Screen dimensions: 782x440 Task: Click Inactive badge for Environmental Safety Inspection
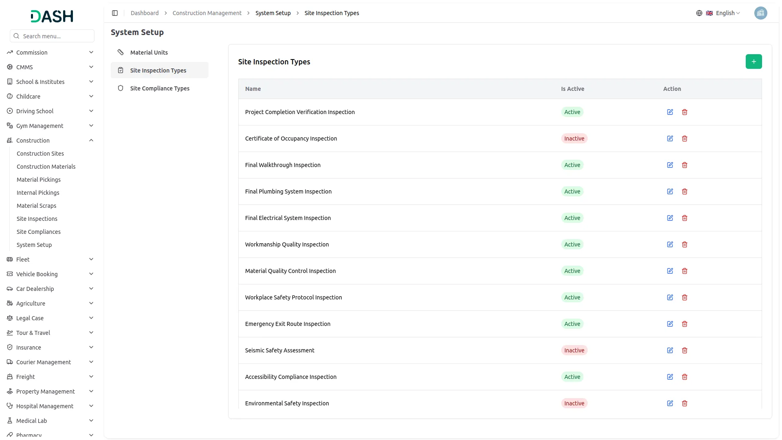[x=574, y=403]
